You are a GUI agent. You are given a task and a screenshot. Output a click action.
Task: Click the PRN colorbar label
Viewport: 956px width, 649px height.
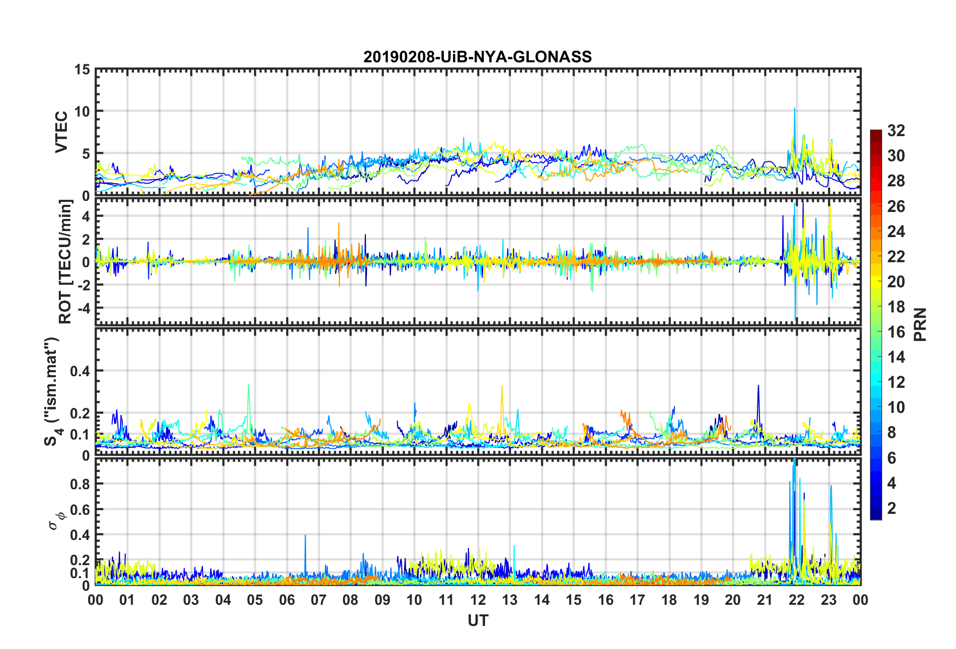tap(920, 324)
